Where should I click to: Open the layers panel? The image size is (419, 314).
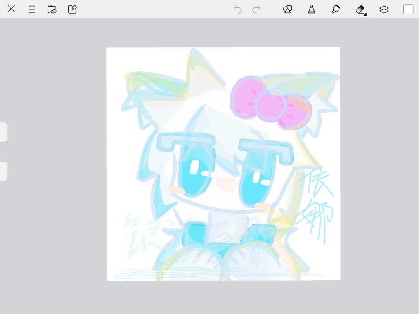[384, 9]
